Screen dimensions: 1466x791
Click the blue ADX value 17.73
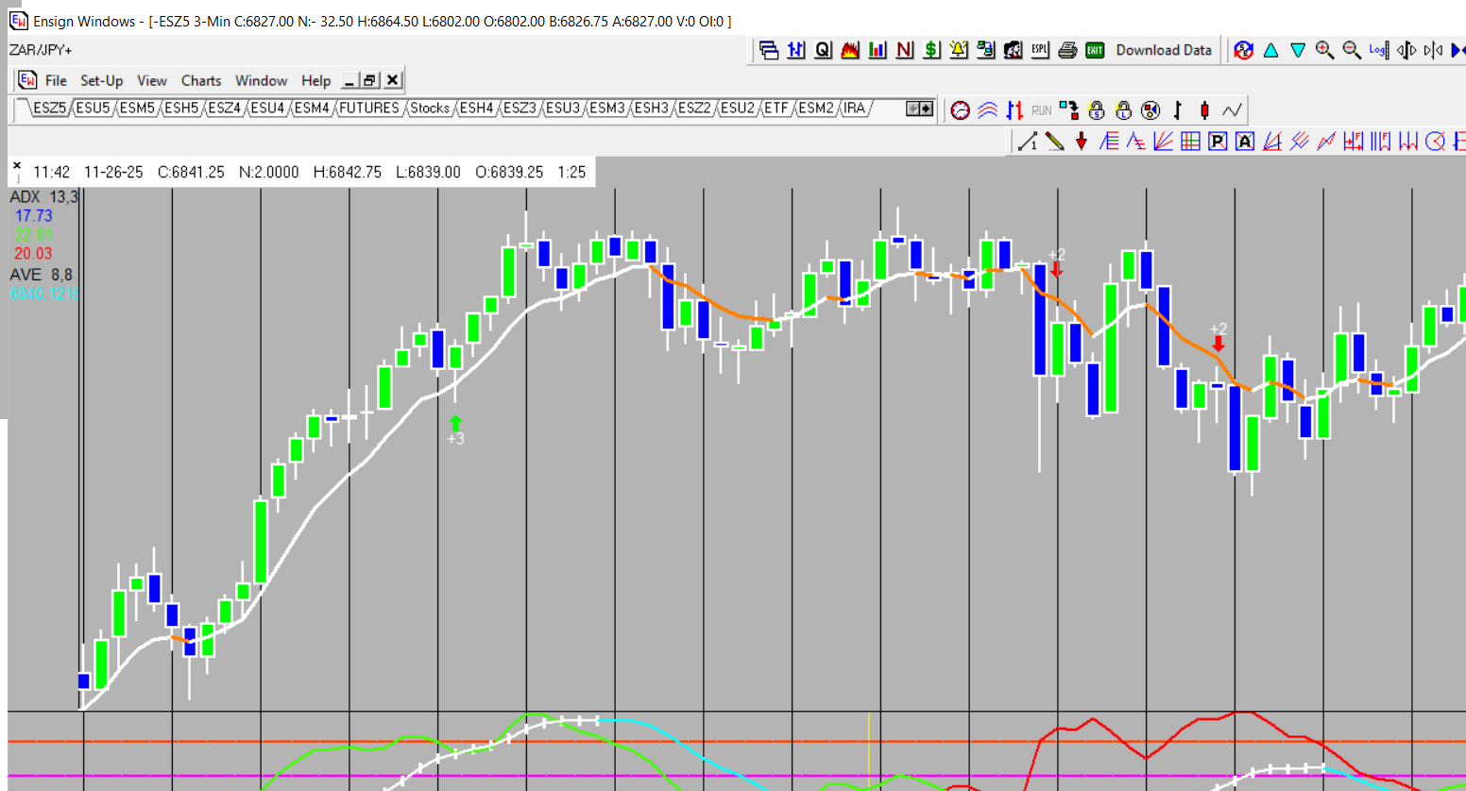[x=33, y=216]
